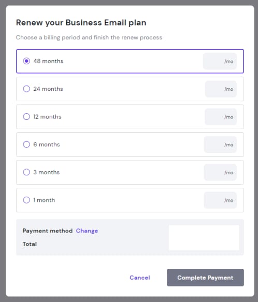
Task: Cancel the renewal dialog
Action: 140,278
